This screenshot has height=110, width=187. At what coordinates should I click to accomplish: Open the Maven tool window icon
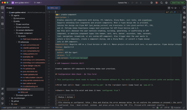pos(184,22)
